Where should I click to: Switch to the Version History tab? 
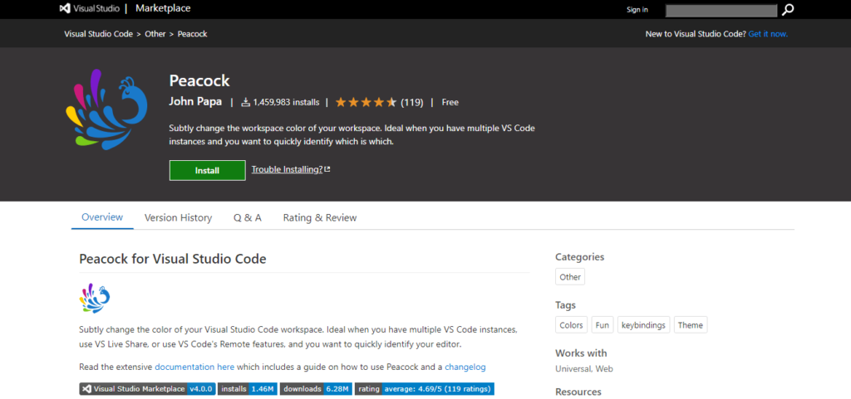(178, 217)
